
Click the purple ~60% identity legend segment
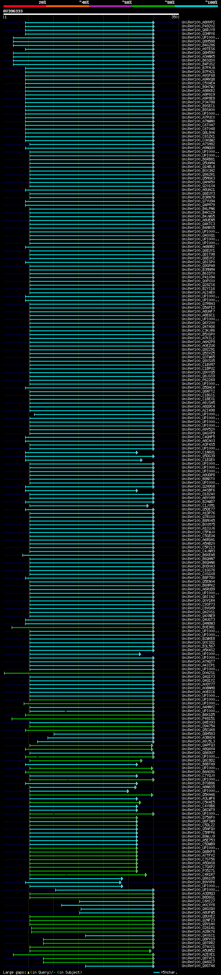(x=111, y=6)
